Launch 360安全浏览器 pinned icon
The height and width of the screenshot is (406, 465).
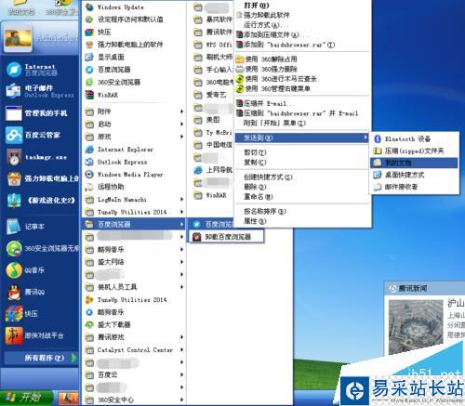pyautogui.click(x=14, y=248)
